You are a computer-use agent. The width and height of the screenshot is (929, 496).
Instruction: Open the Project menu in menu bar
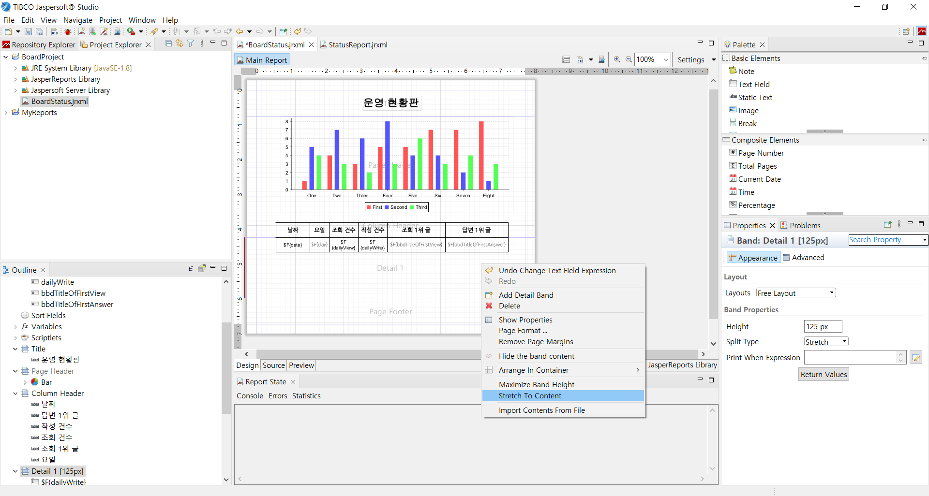[x=110, y=20]
